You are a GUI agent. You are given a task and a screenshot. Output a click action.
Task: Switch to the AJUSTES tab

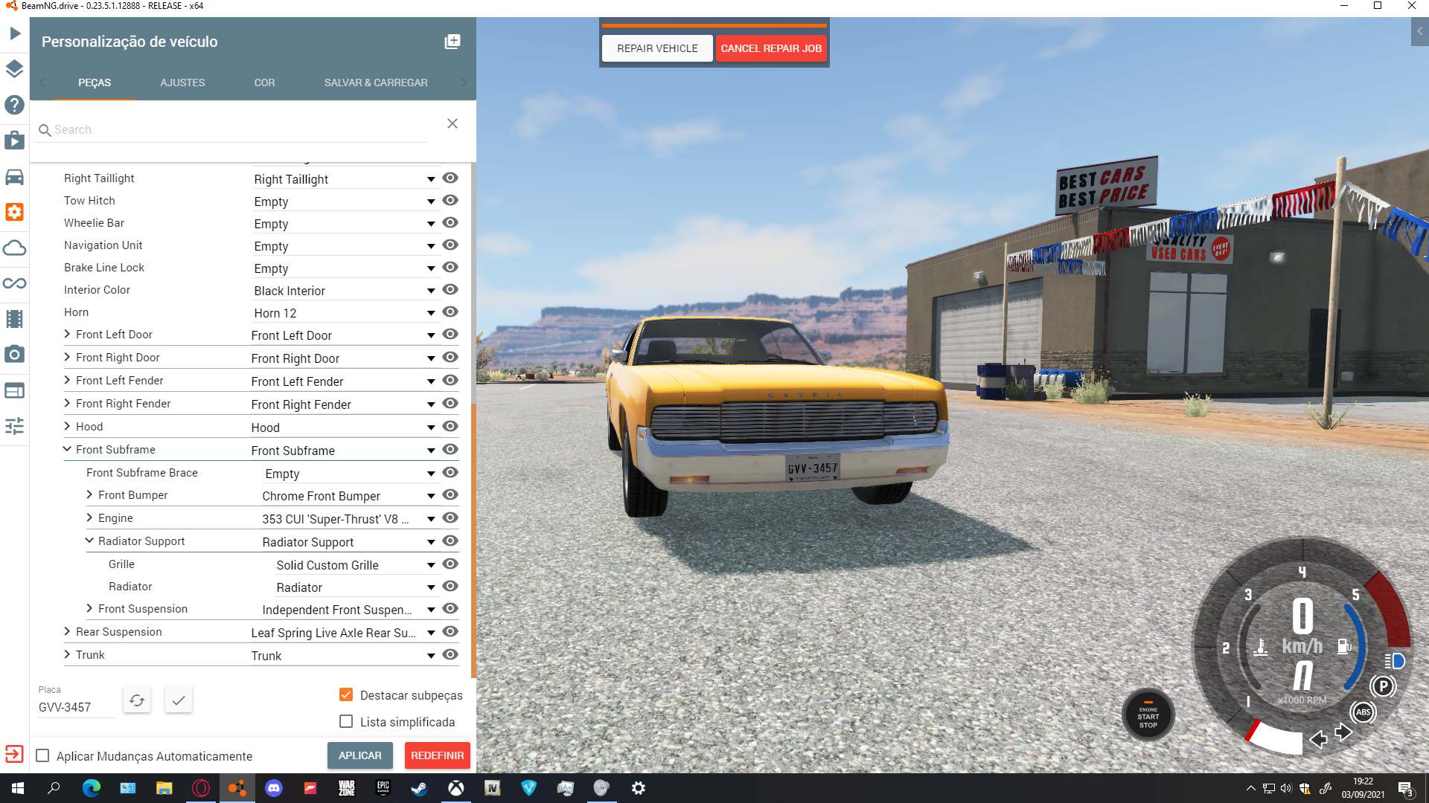(x=182, y=83)
